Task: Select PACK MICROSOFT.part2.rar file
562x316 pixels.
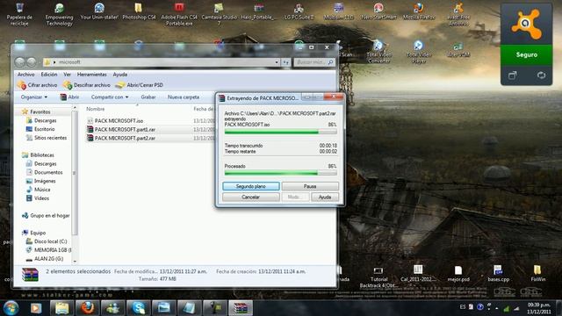Action: tap(125, 138)
